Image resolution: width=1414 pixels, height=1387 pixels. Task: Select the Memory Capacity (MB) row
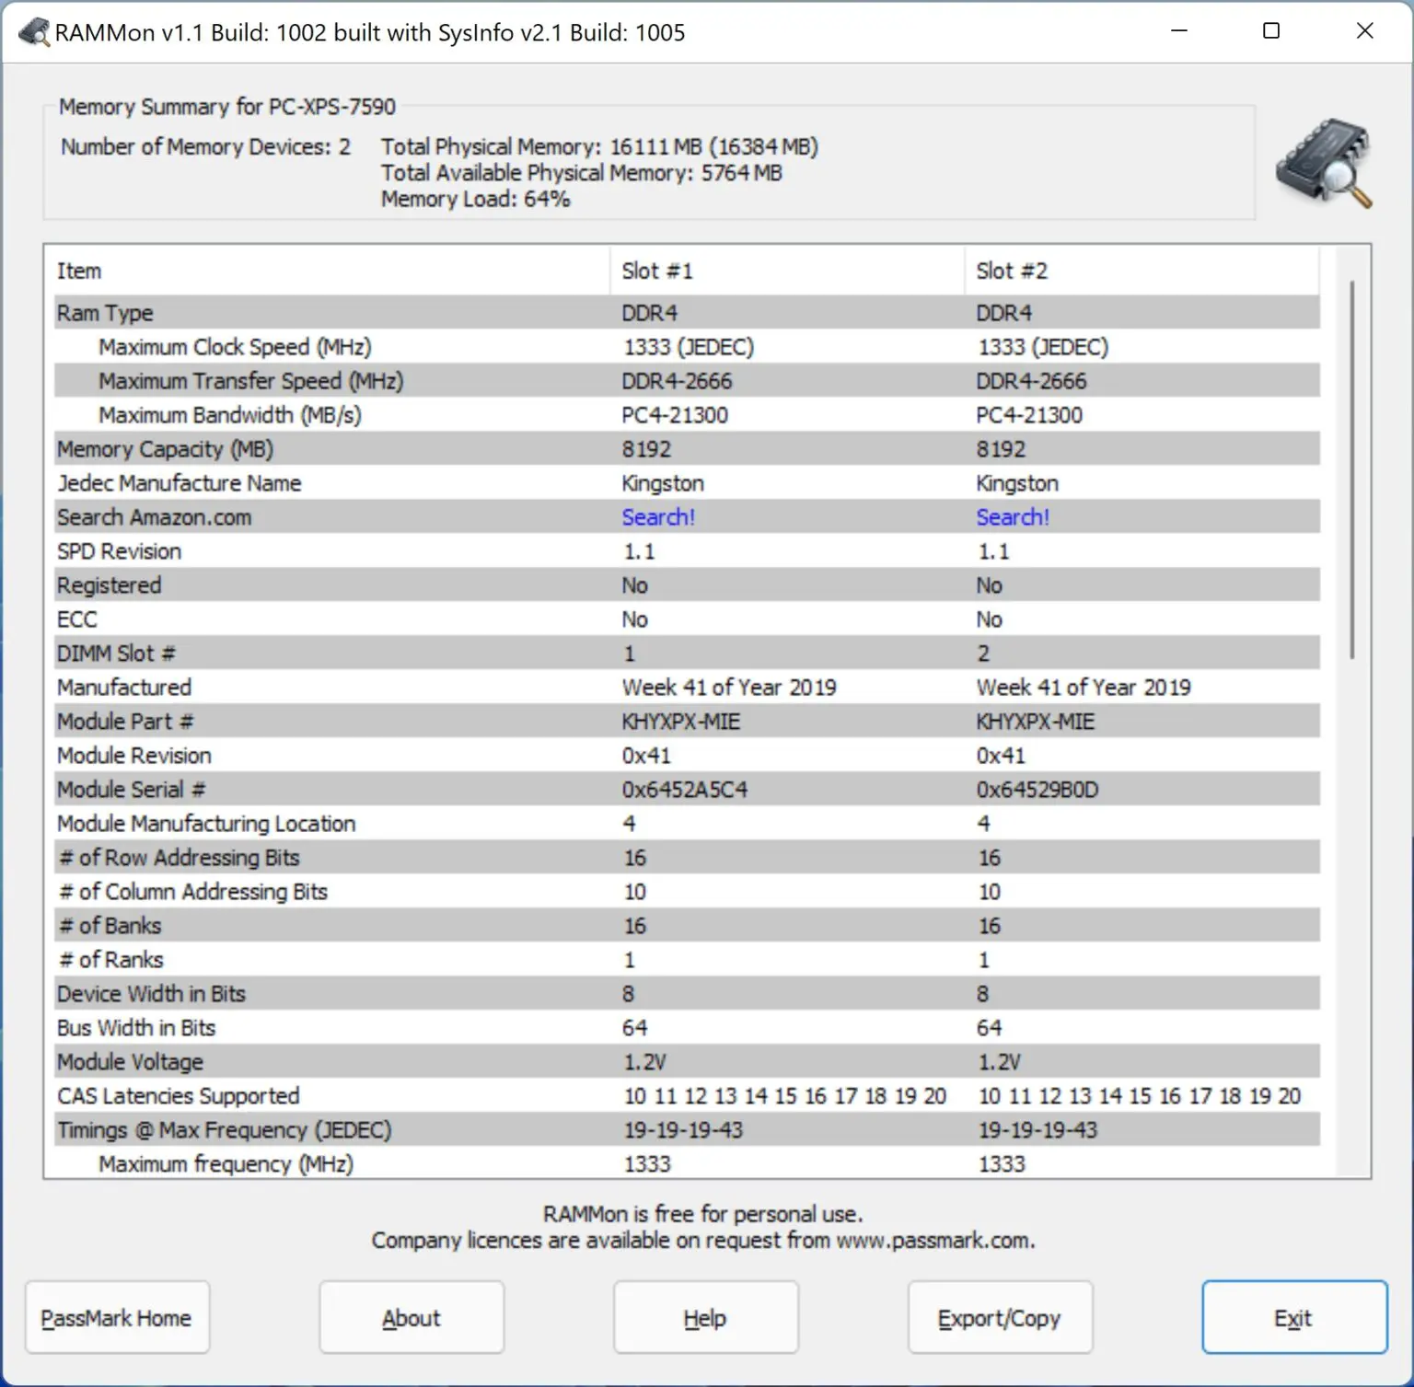coord(166,449)
